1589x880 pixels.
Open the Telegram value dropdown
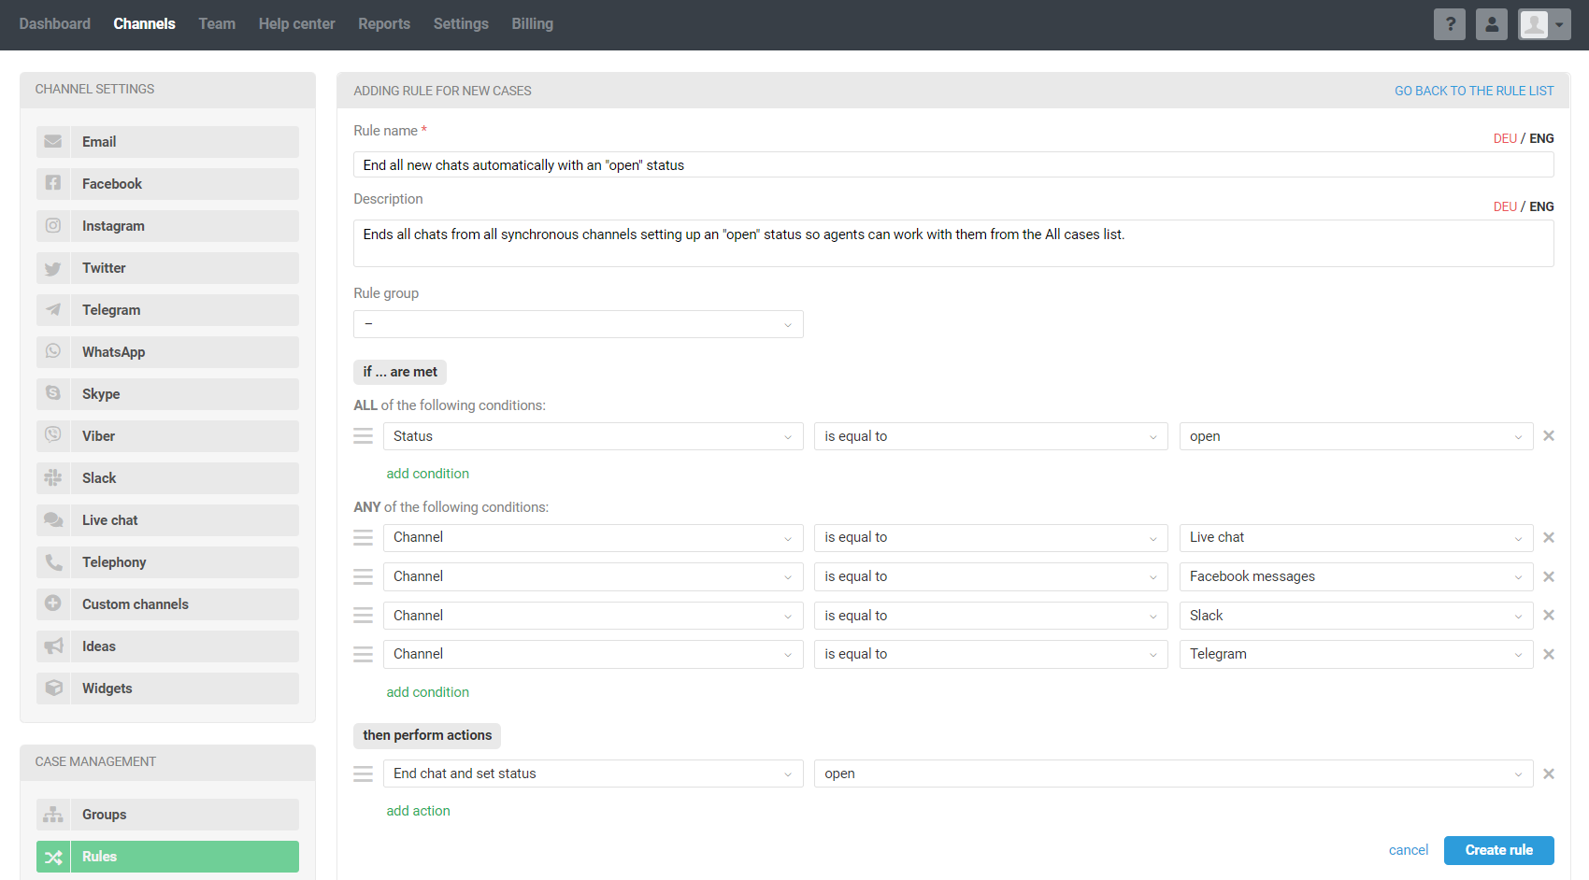click(x=1356, y=655)
